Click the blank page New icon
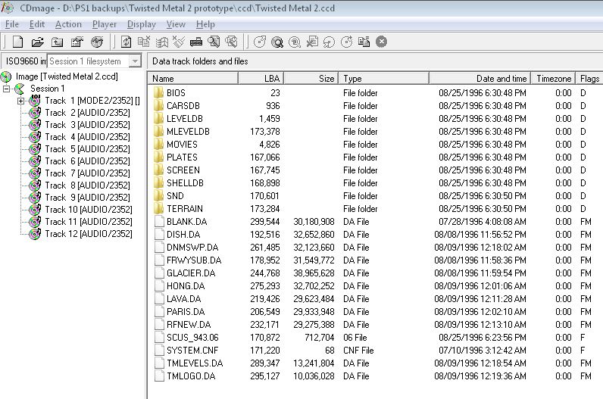Image resolution: width=603 pixels, height=399 pixels. coord(17,42)
